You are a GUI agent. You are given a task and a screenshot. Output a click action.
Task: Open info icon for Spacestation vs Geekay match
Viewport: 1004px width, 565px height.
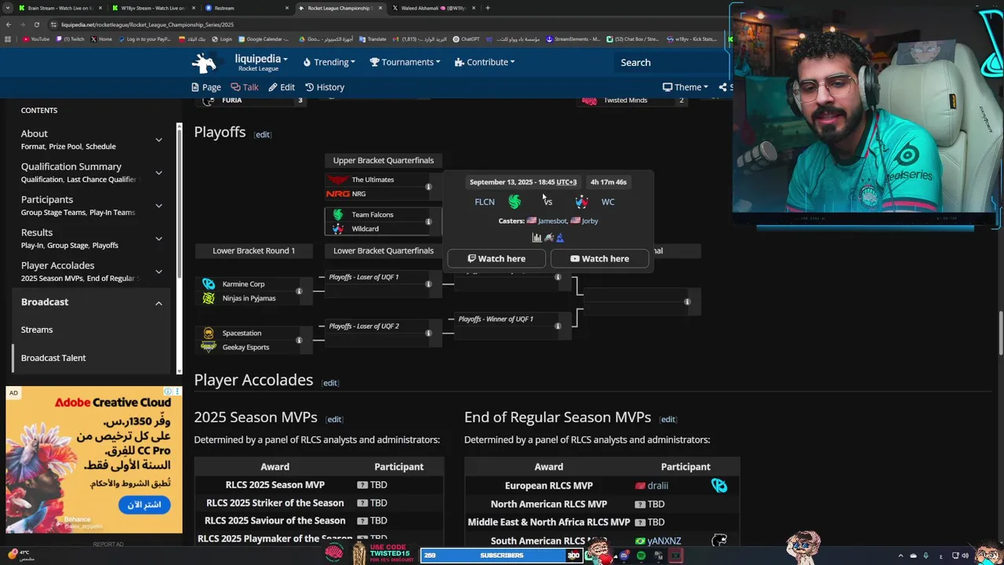point(299,340)
